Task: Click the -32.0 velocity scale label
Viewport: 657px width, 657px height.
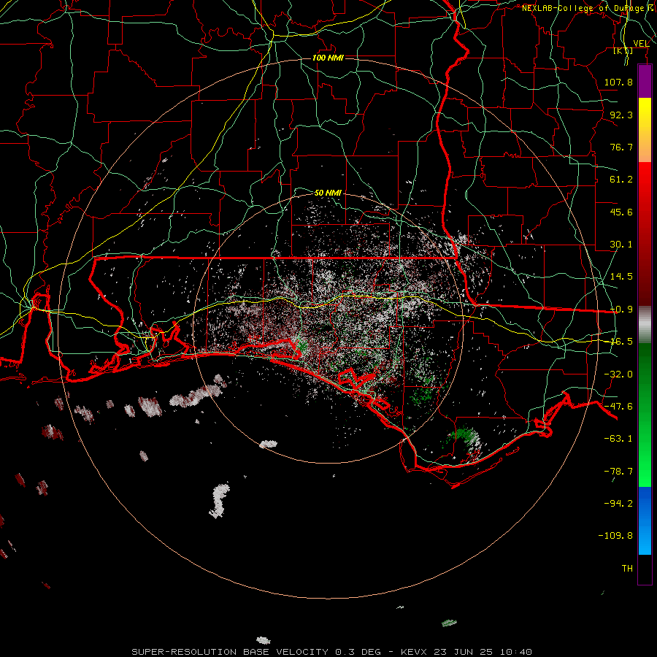Action: pyautogui.click(x=618, y=374)
